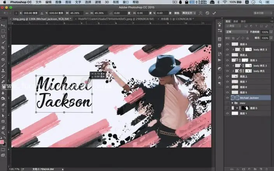Toggle maintain aspect ratio link icon

(87, 13)
